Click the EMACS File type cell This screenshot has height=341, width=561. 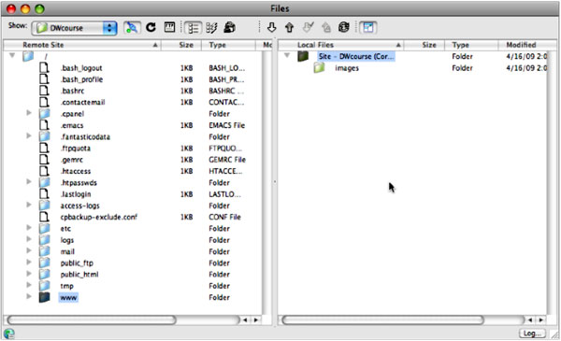(x=227, y=125)
